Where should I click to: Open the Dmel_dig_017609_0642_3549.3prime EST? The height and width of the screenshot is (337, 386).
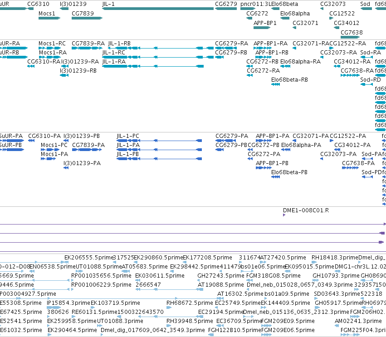(102, 335)
